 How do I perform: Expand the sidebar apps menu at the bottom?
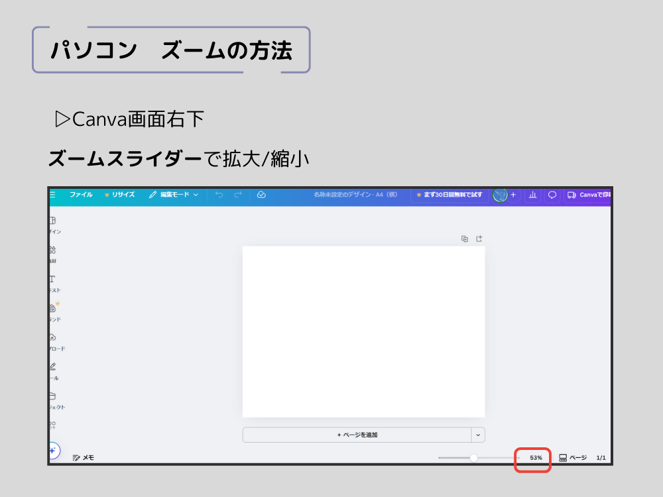(53, 421)
